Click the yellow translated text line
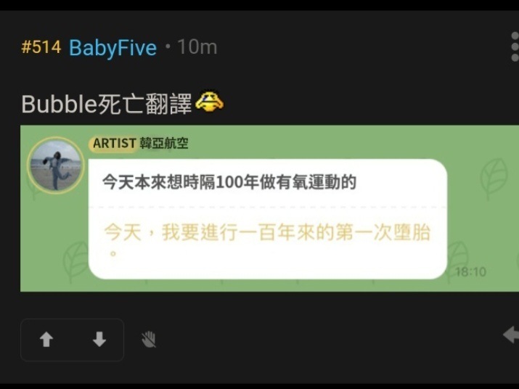 point(267,232)
